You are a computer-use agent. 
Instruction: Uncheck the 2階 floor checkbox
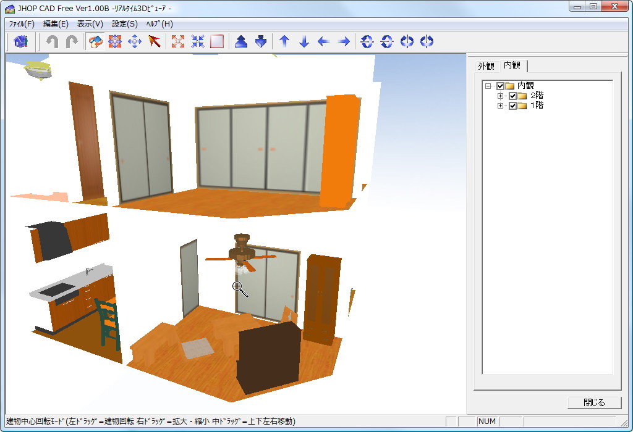512,96
